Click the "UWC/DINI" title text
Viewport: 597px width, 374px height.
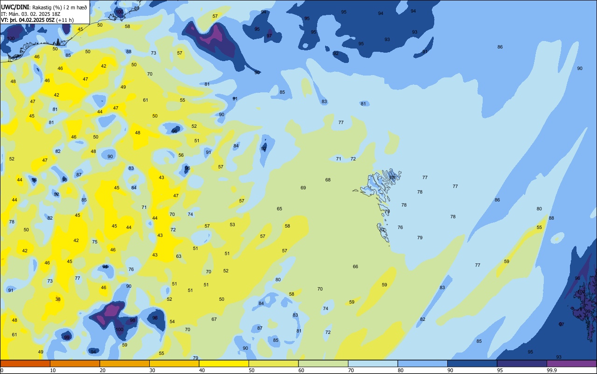pos(15,7)
